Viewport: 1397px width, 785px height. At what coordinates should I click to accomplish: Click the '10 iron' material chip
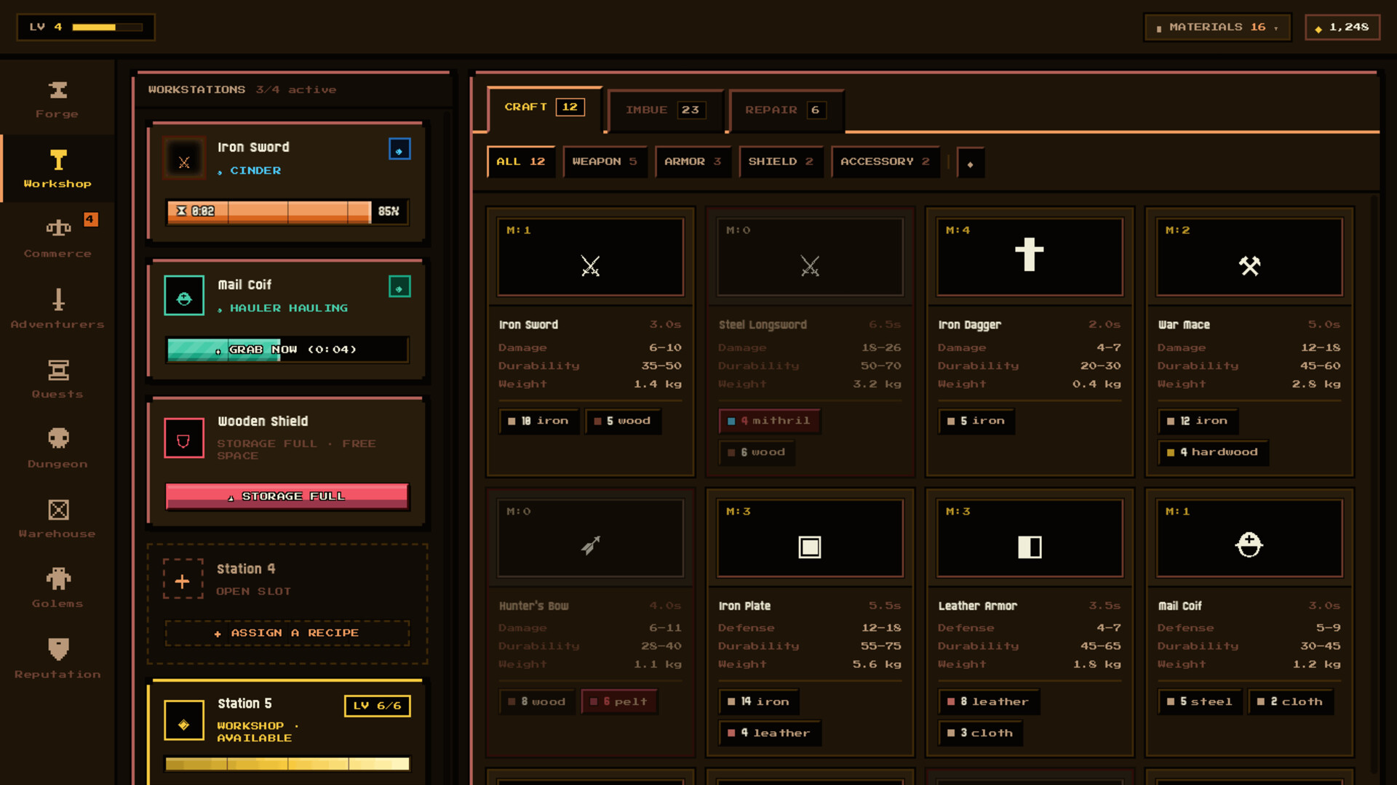click(x=538, y=421)
